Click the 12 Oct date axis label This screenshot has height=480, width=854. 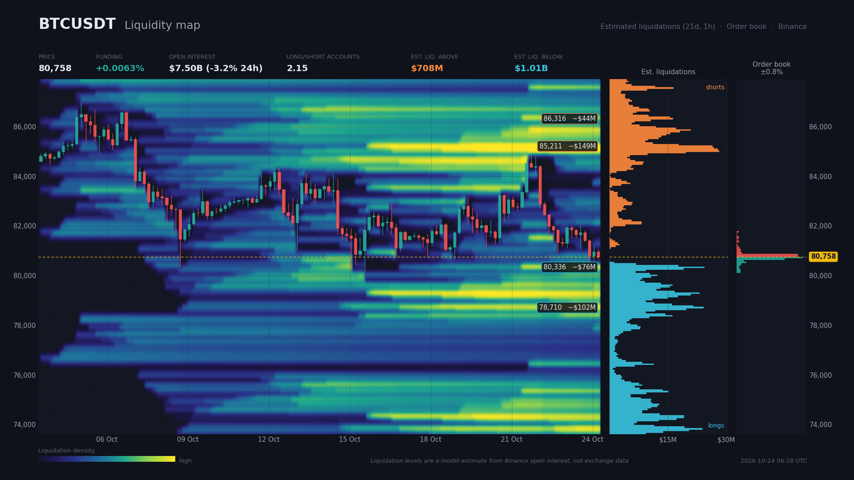point(268,439)
